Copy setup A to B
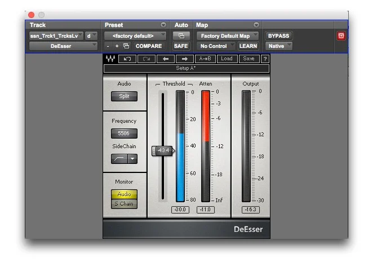 205,59
